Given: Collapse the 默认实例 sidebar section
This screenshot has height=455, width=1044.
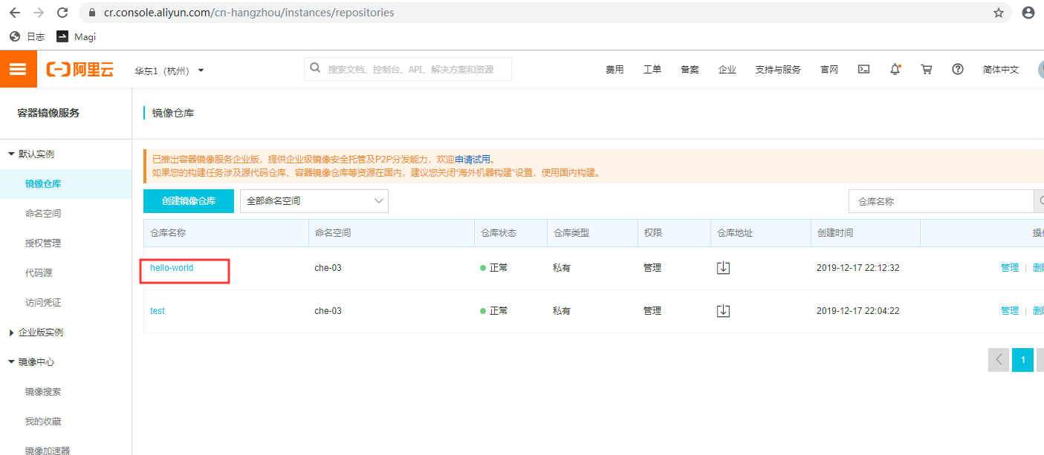Looking at the screenshot, I should tap(35, 154).
